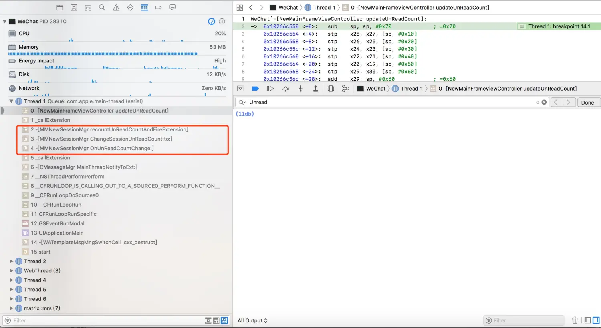601x328 pixels.
Task: Show console pane toggle
Action: pyautogui.click(x=596, y=320)
